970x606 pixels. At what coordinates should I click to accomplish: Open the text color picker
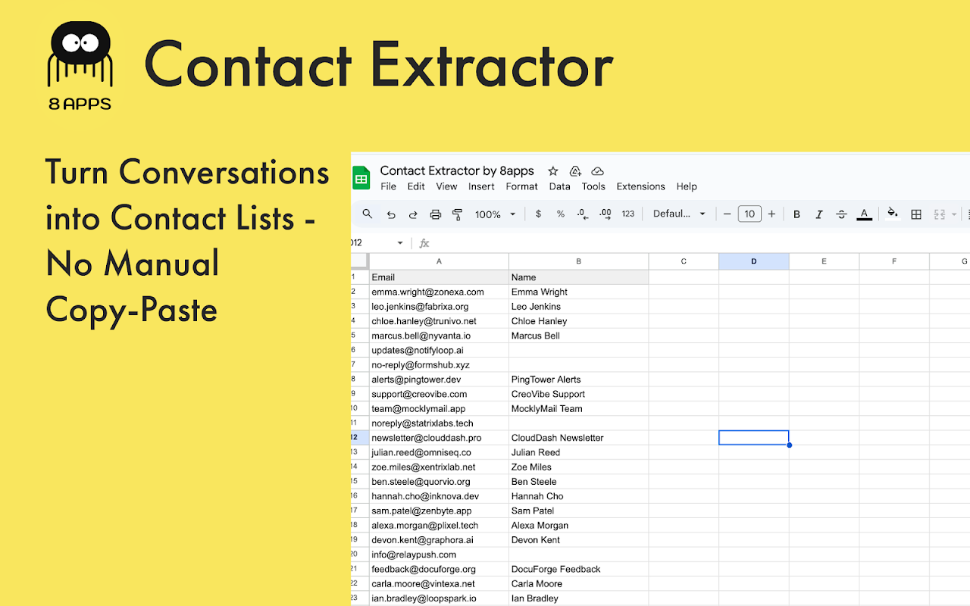(x=864, y=214)
